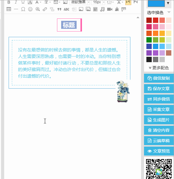Apply the text border (boxed A) style
The image size is (174, 179).
pos(30,2)
